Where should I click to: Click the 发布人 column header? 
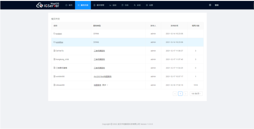[153, 25]
